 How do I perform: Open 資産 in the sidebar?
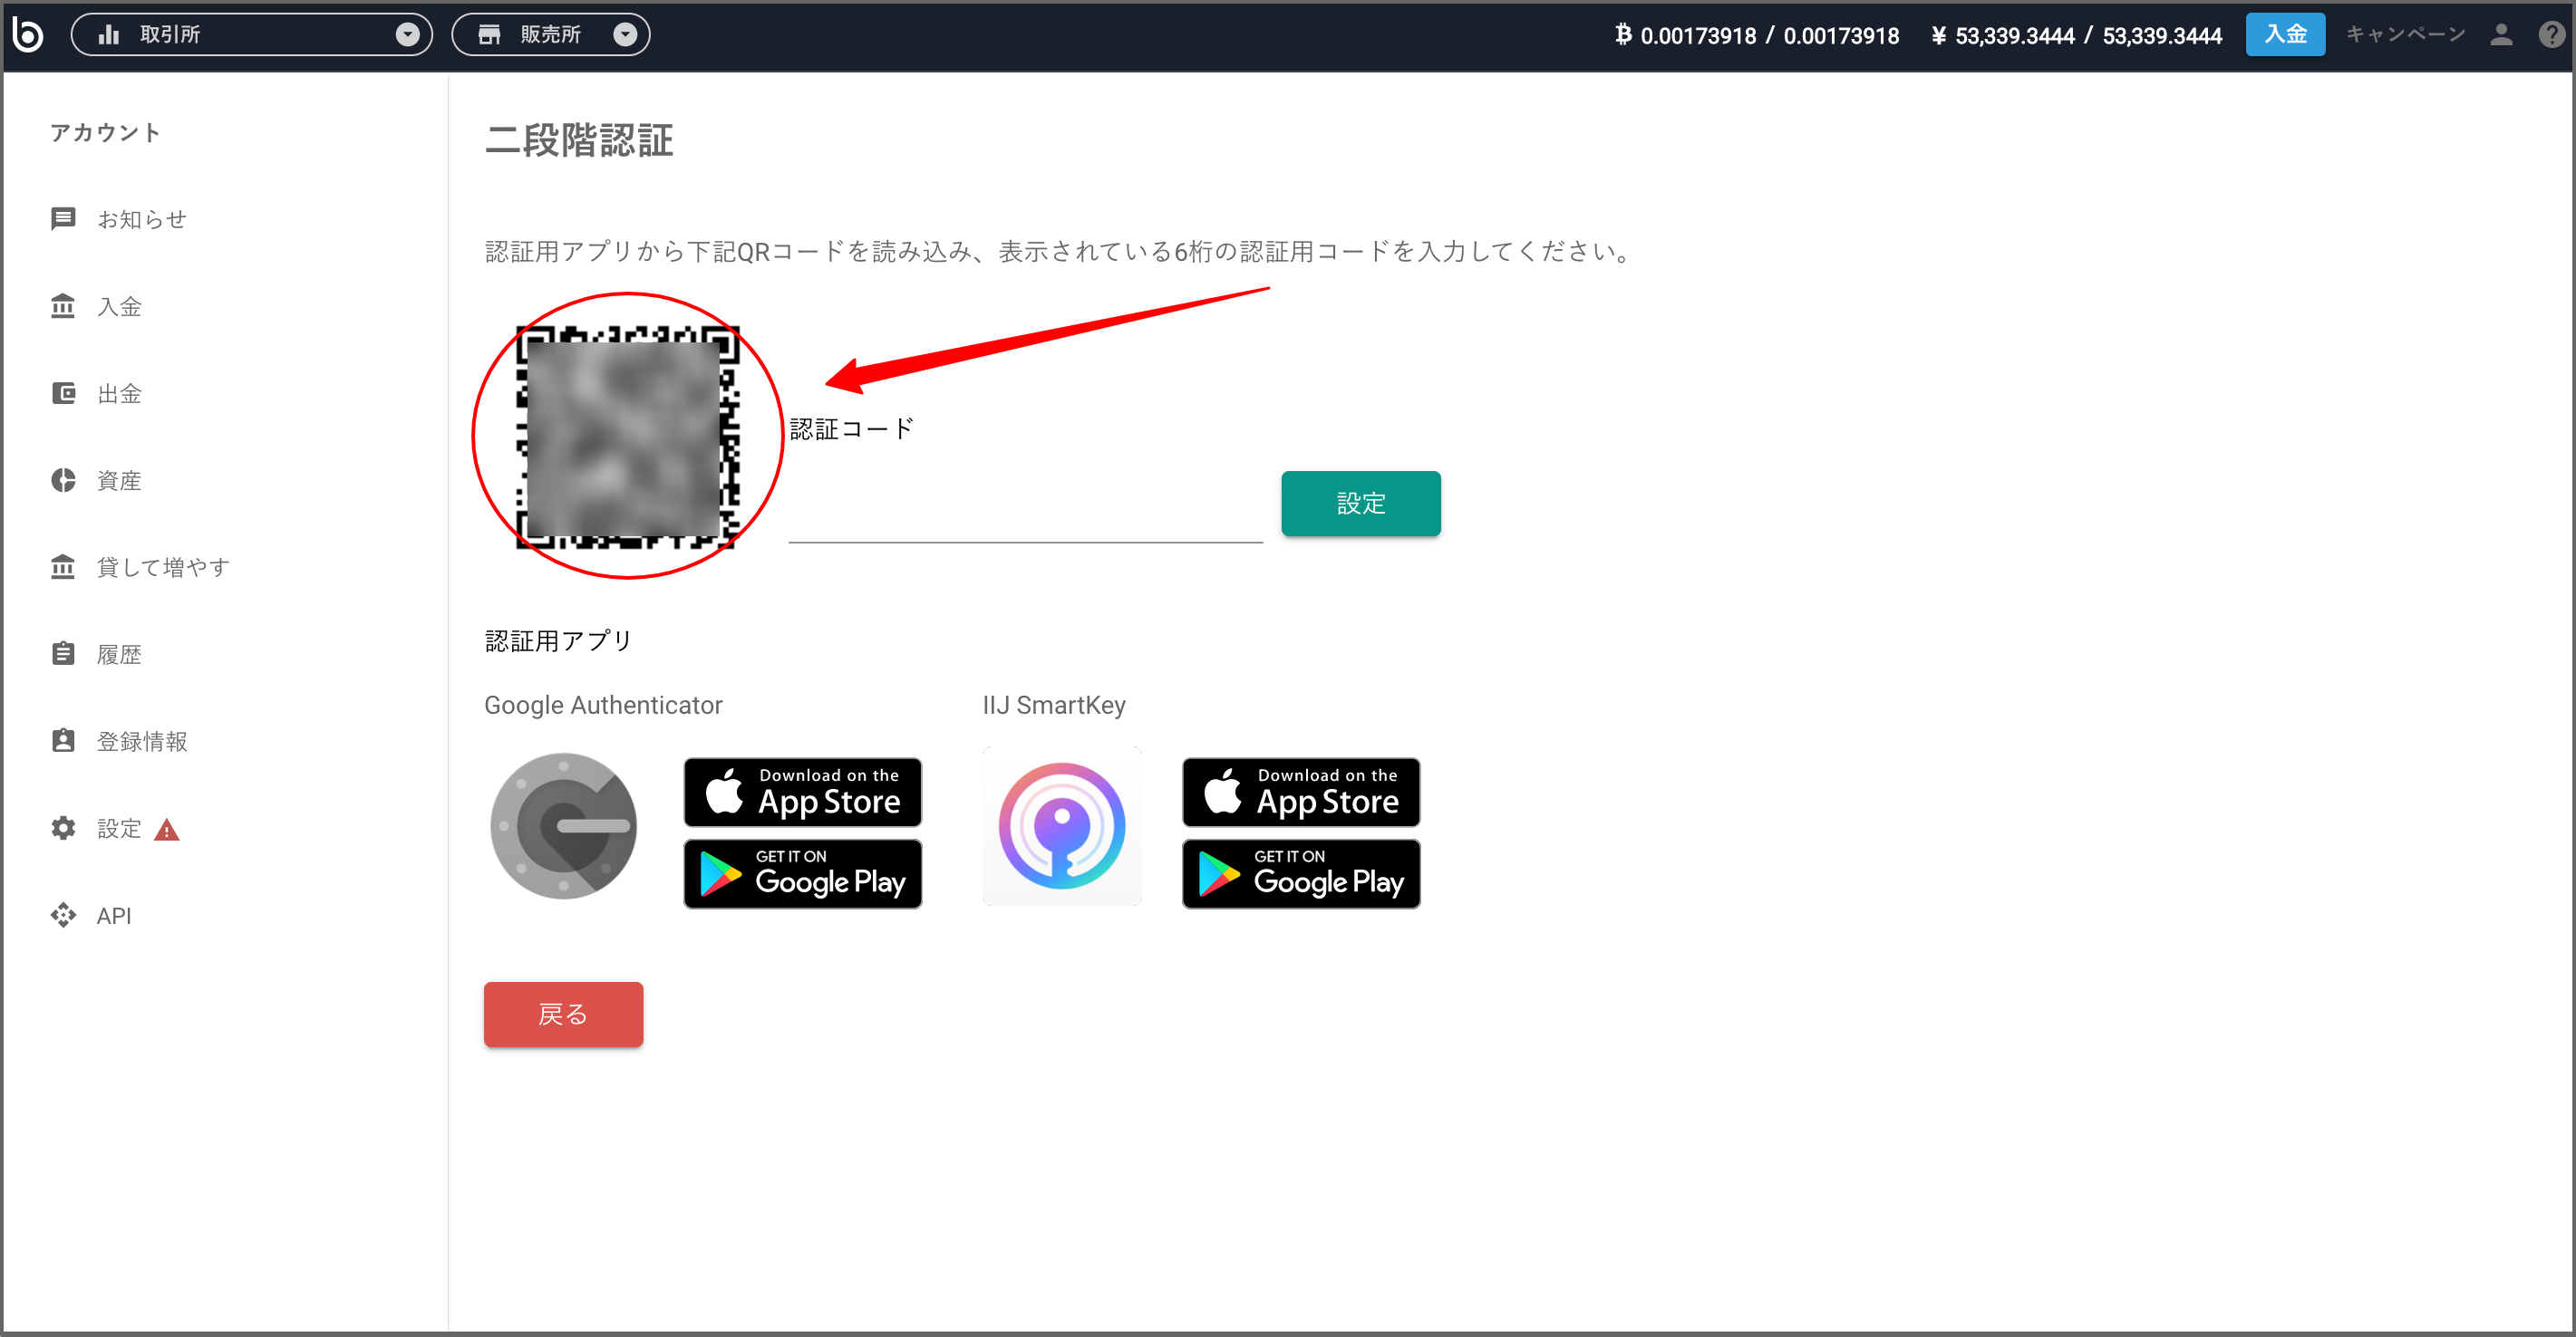pos(119,480)
